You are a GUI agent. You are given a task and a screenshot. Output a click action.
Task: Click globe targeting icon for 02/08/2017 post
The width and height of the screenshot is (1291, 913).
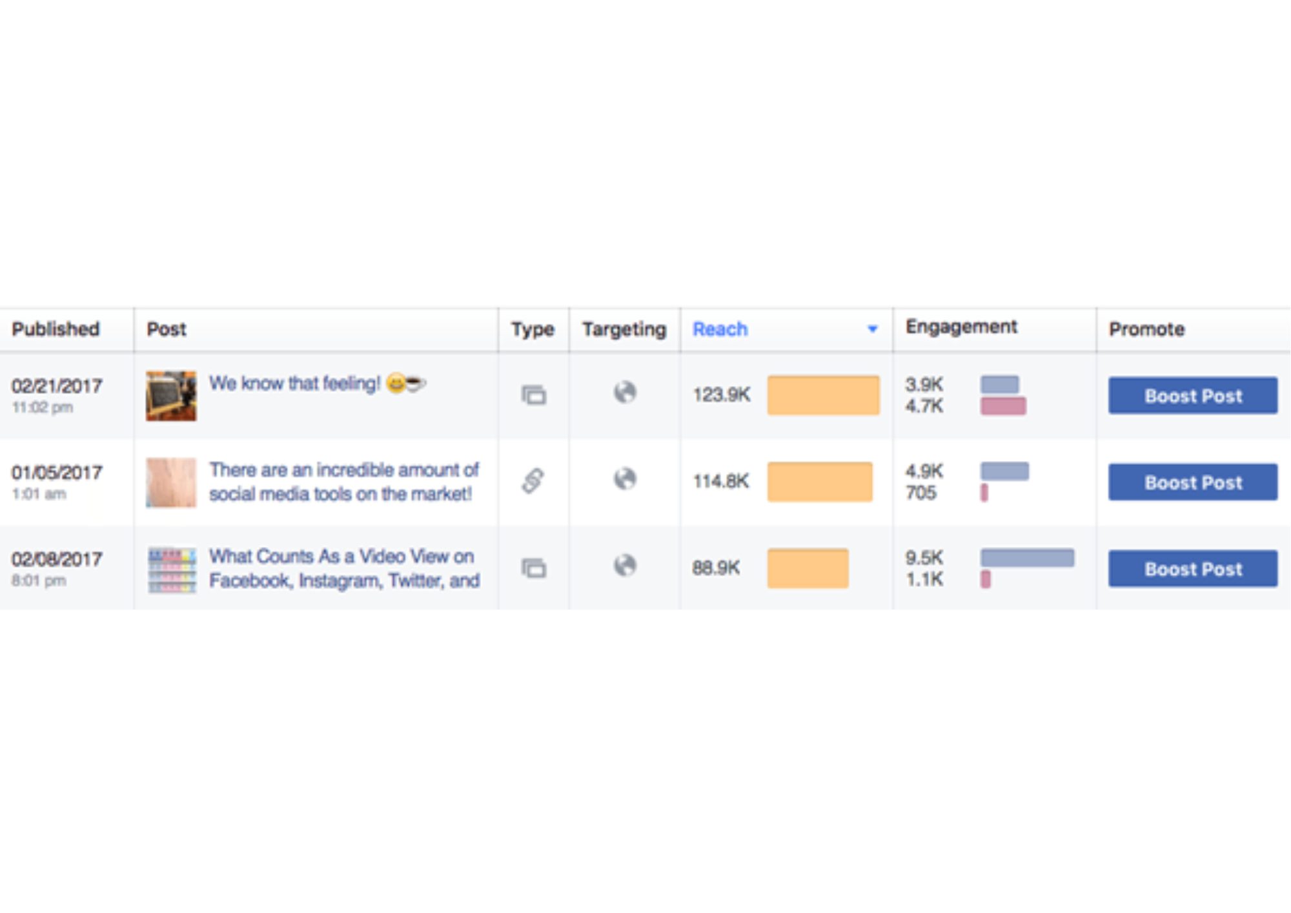point(625,566)
